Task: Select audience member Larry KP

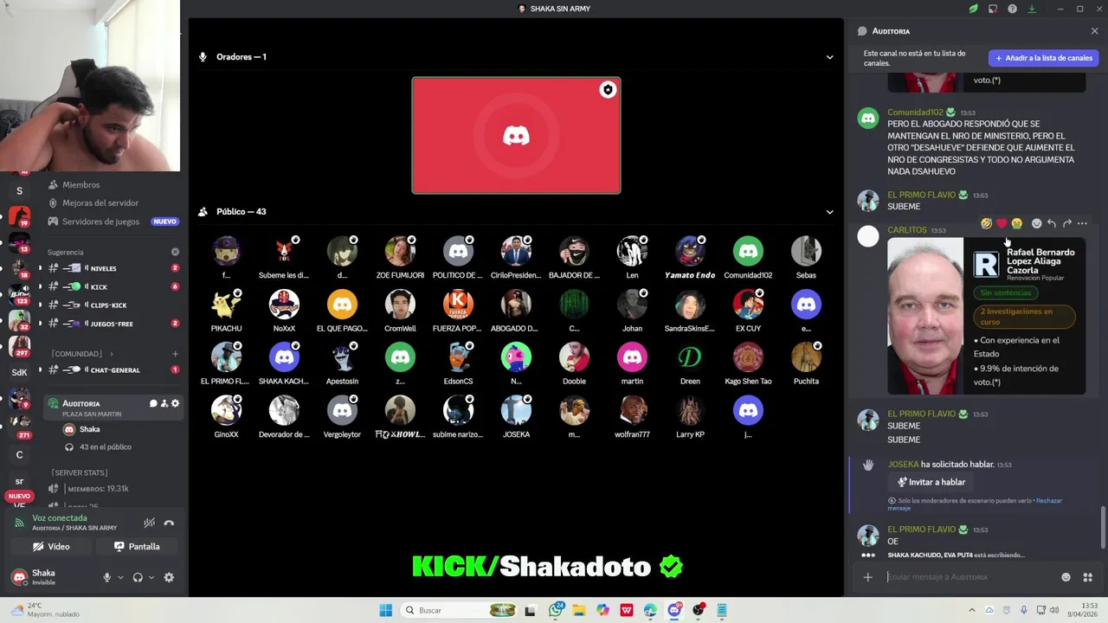Action: click(690, 416)
